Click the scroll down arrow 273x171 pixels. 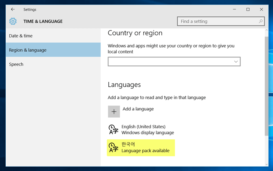[266, 164]
